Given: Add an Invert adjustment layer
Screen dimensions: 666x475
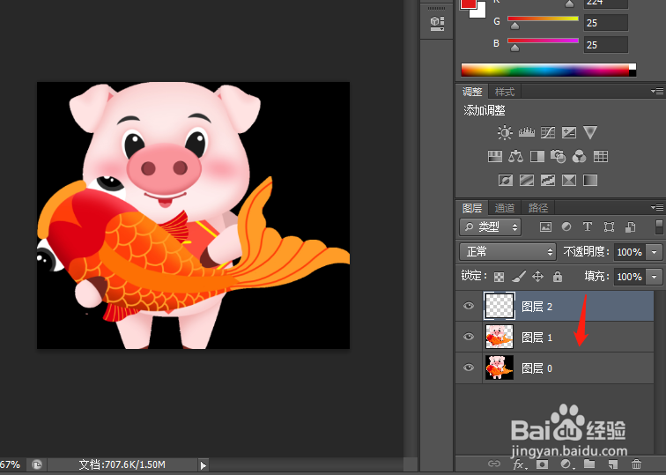Looking at the screenshot, I should [x=506, y=180].
